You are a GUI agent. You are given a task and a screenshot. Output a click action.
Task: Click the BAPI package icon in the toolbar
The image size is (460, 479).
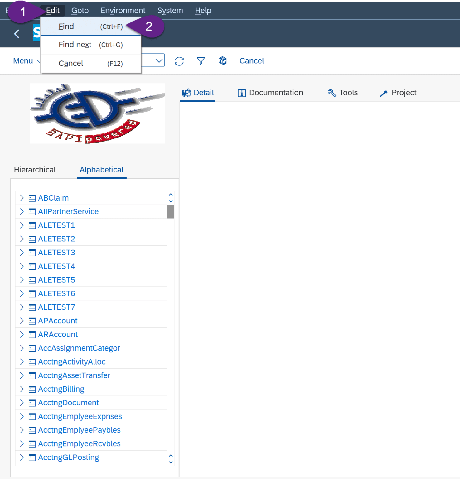pyautogui.click(x=223, y=60)
